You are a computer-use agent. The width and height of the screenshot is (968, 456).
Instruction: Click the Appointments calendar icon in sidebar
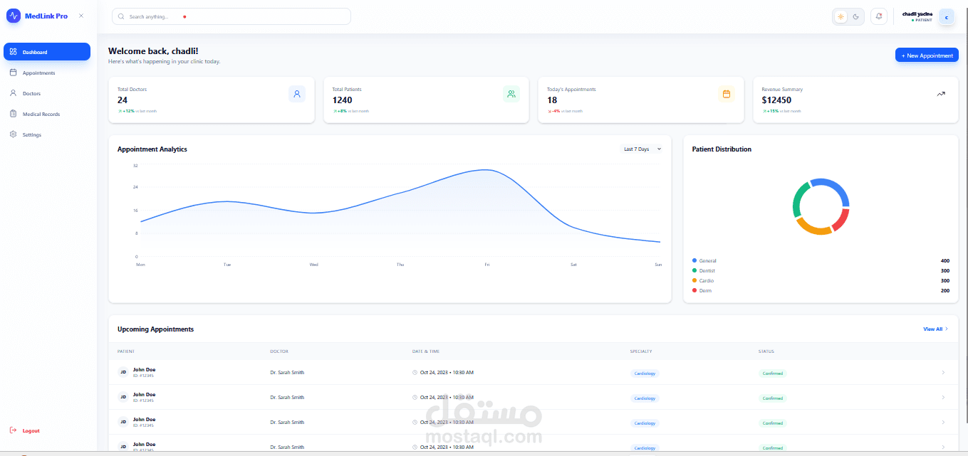pos(14,73)
